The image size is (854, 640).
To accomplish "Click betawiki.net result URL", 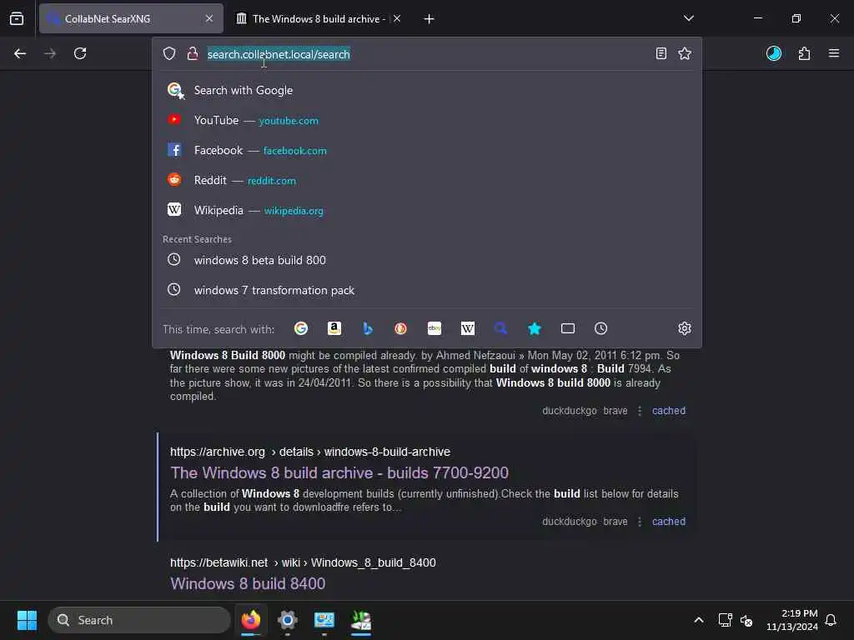I will [303, 562].
